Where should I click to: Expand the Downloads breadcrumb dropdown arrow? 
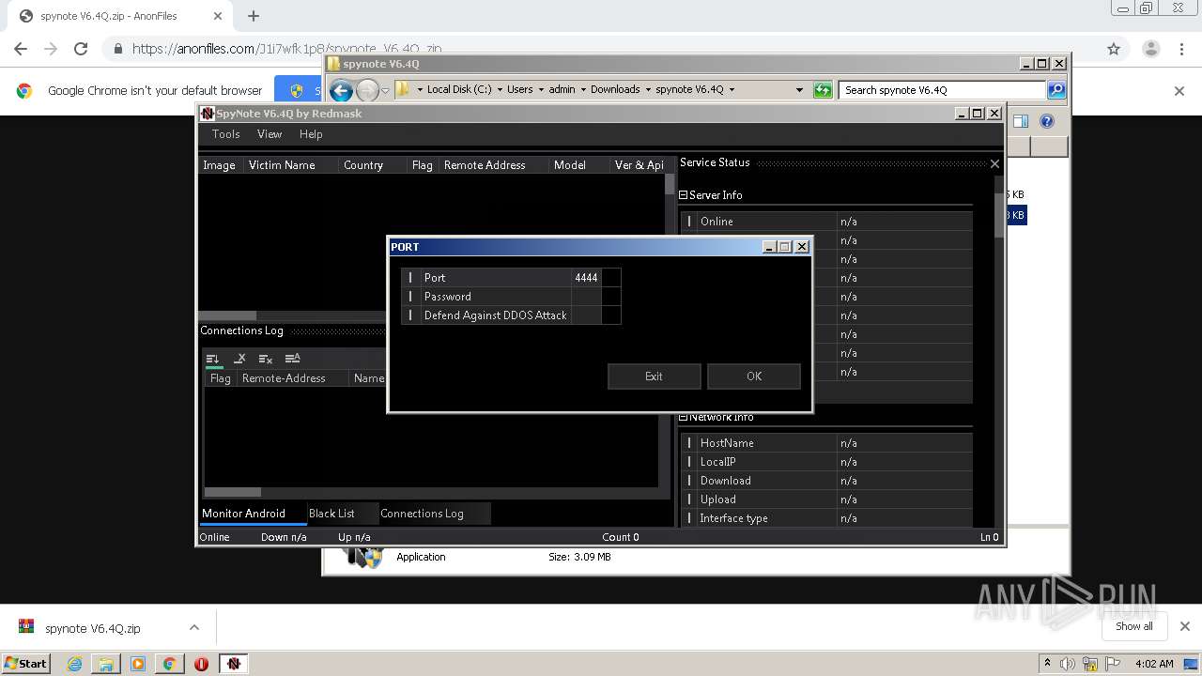(648, 90)
